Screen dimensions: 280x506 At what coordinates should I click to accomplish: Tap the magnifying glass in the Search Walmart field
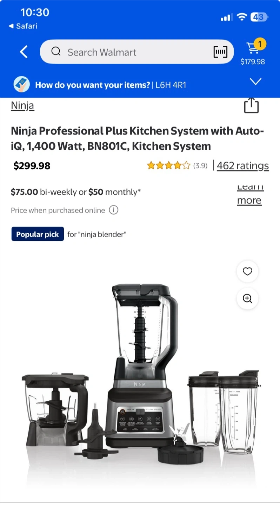tap(56, 52)
